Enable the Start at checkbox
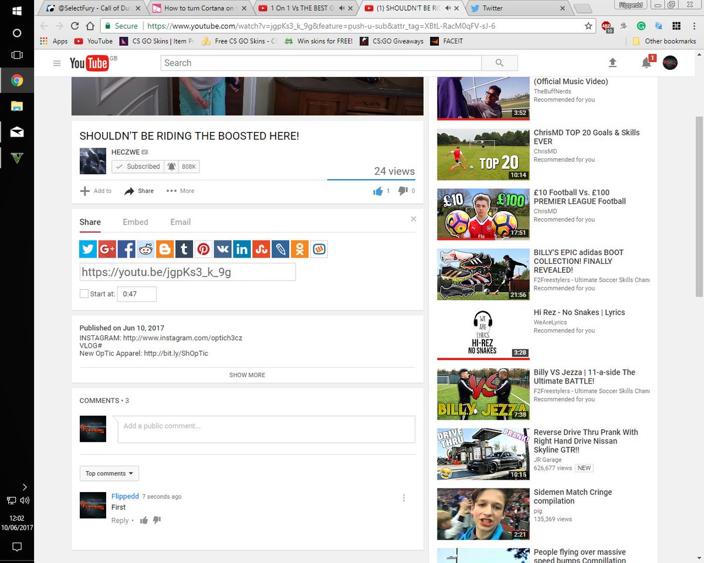Image resolution: width=704 pixels, height=563 pixels. coord(84,294)
